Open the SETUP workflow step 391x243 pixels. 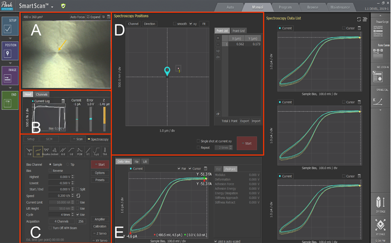10,26
